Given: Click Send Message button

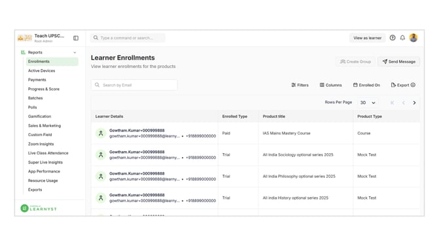Looking at the screenshot, I should pos(398,61).
